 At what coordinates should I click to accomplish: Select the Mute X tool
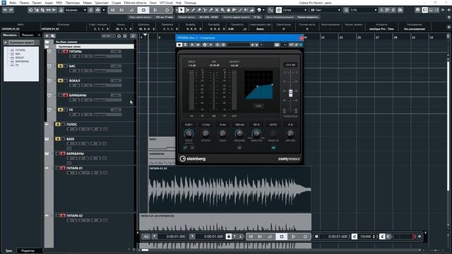point(217,10)
